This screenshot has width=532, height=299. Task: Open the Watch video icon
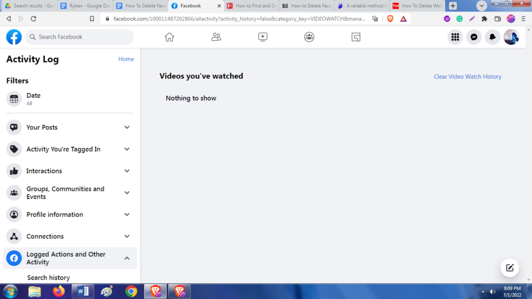click(x=263, y=37)
